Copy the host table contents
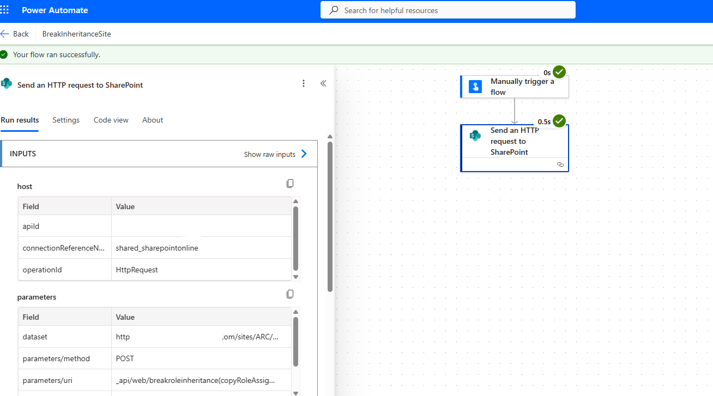This screenshot has height=396, width=713. [290, 184]
